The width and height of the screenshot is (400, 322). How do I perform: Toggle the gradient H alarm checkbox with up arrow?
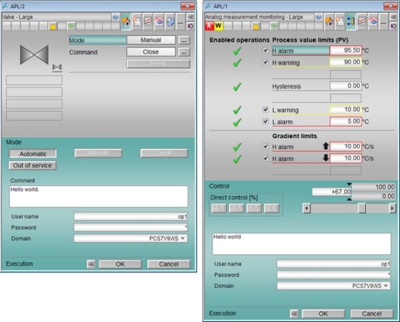click(265, 147)
